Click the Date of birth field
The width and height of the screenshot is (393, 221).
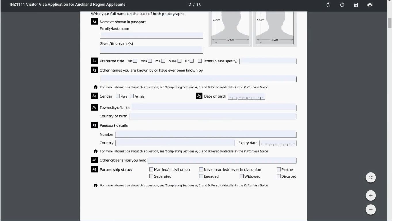[246, 97]
